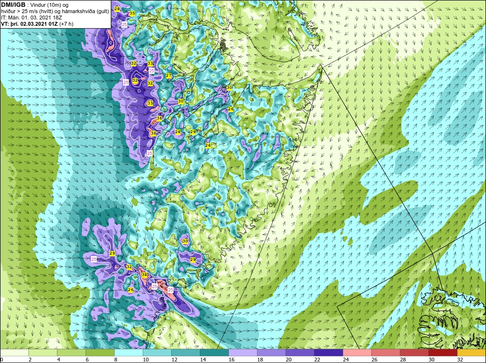Screen dimensions: 486x363
Task: Pick the 4–6 m/s green legend swatch
Action: (x=71, y=353)
